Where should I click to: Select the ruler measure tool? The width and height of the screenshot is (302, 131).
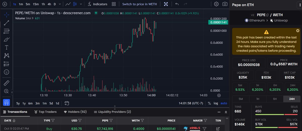[x=7, y=83]
